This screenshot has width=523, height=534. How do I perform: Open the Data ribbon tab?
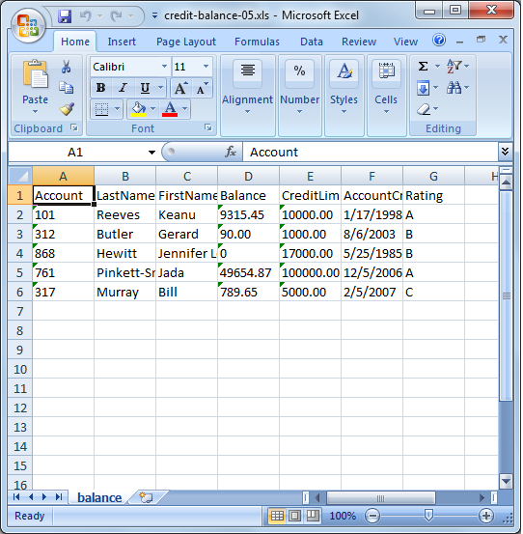click(312, 42)
